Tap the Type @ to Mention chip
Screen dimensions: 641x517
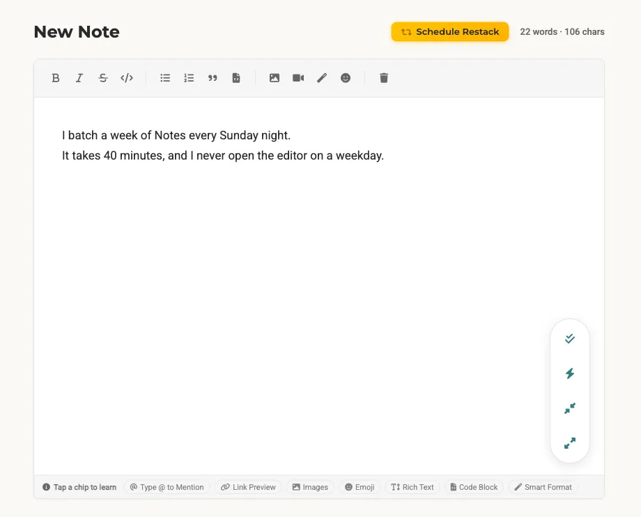(167, 487)
